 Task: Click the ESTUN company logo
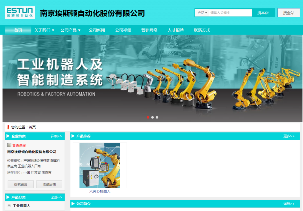tap(20, 13)
